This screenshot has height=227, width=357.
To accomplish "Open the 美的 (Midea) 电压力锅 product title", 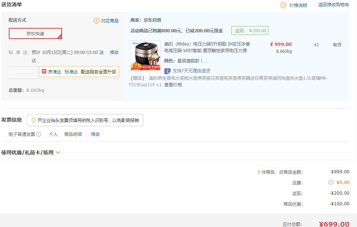I will pyautogui.click(x=207, y=47).
